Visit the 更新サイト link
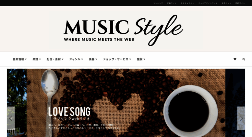The image size is (252, 137). [x=240, y=3]
